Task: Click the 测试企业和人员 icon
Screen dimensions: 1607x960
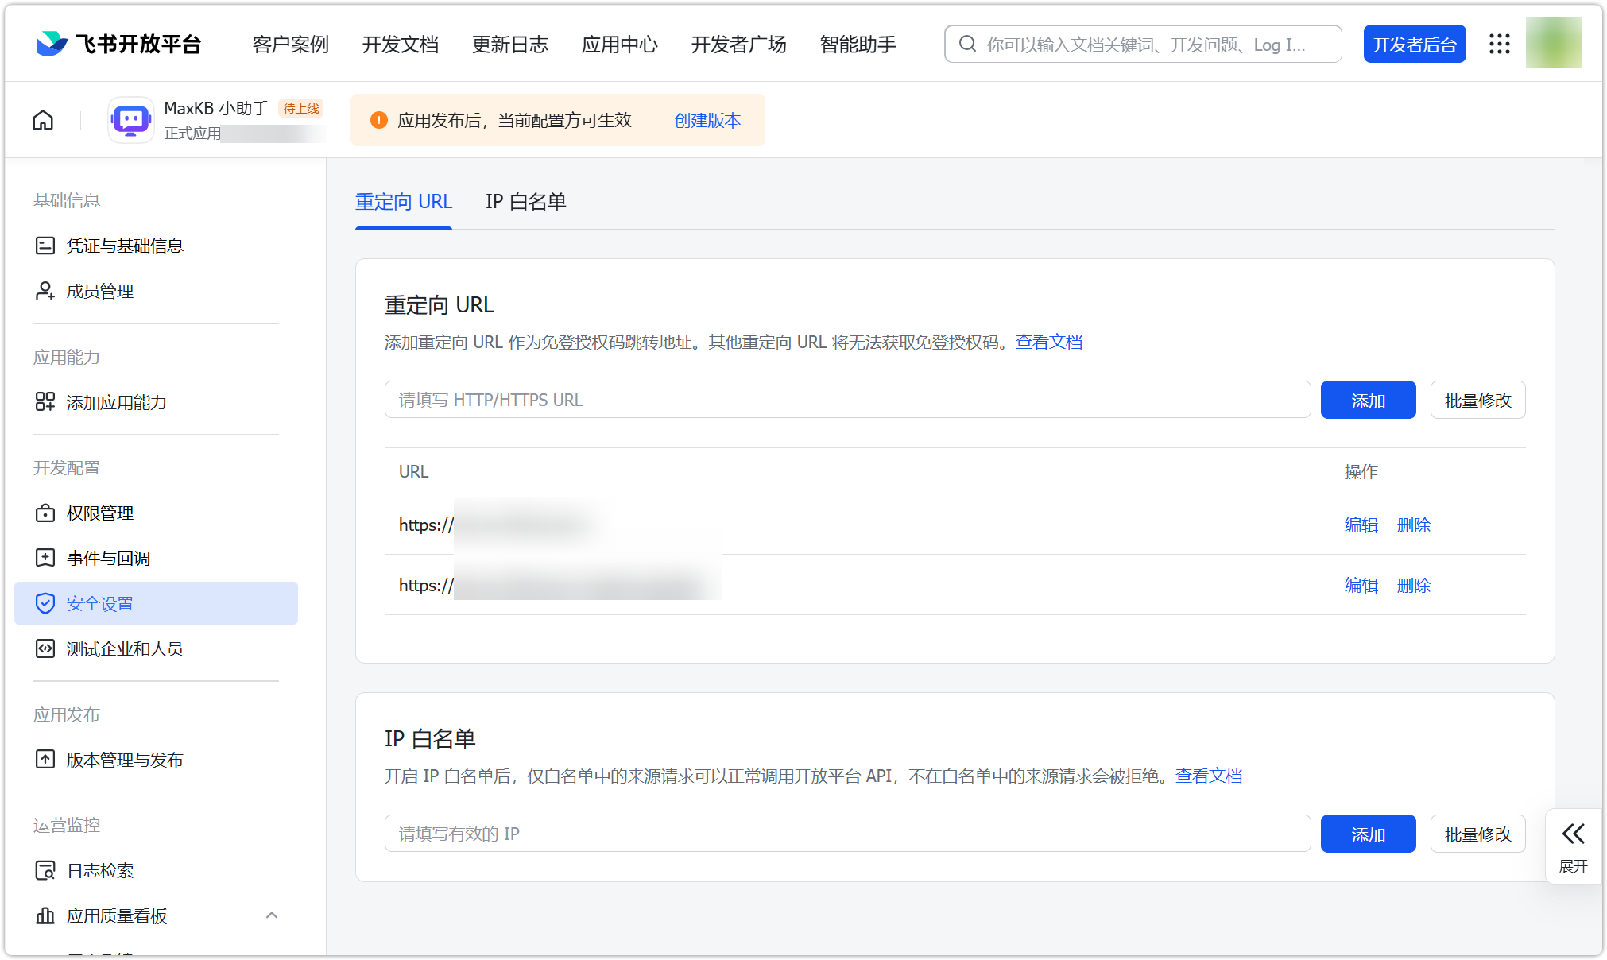Action: pyautogui.click(x=45, y=649)
